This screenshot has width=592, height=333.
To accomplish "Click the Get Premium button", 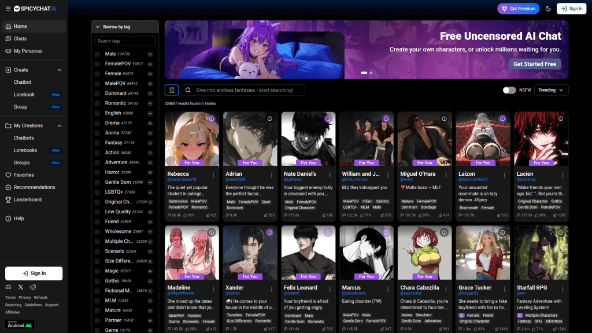I will [519, 9].
